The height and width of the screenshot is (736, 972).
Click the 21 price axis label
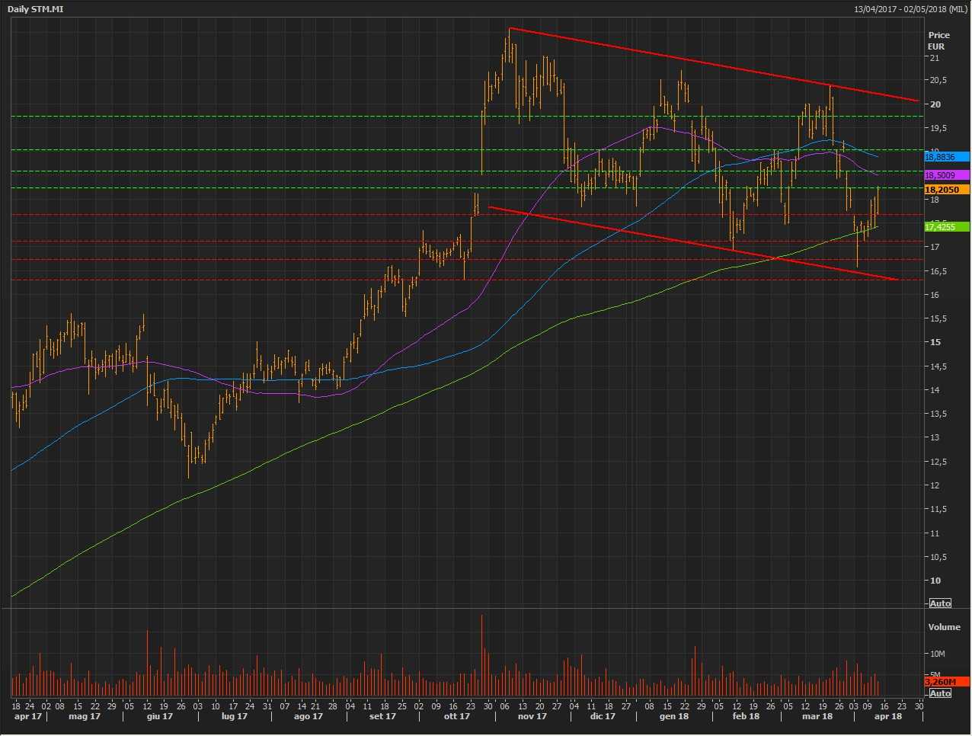pos(934,58)
